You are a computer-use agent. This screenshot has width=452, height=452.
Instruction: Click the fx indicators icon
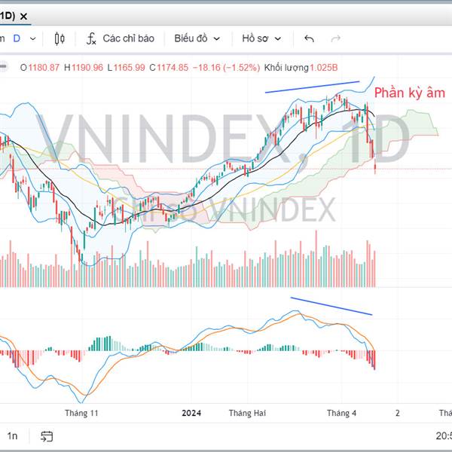(x=91, y=38)
